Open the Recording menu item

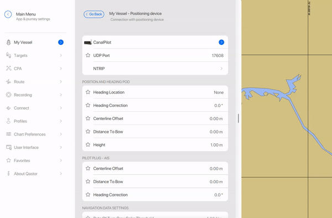[35, 95]
